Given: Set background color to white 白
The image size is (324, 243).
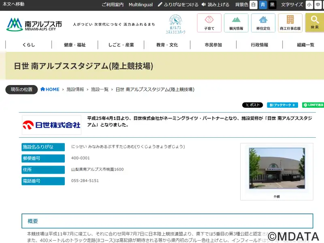Looking at the screenshot, I should tap(253, 5).
